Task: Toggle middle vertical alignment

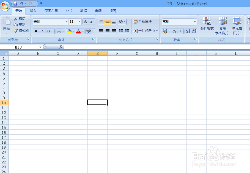Action: pyautogui.click(x=108, y=22)
